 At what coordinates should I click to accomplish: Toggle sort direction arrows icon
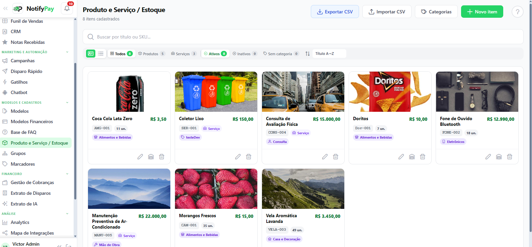tap(307, 54)
